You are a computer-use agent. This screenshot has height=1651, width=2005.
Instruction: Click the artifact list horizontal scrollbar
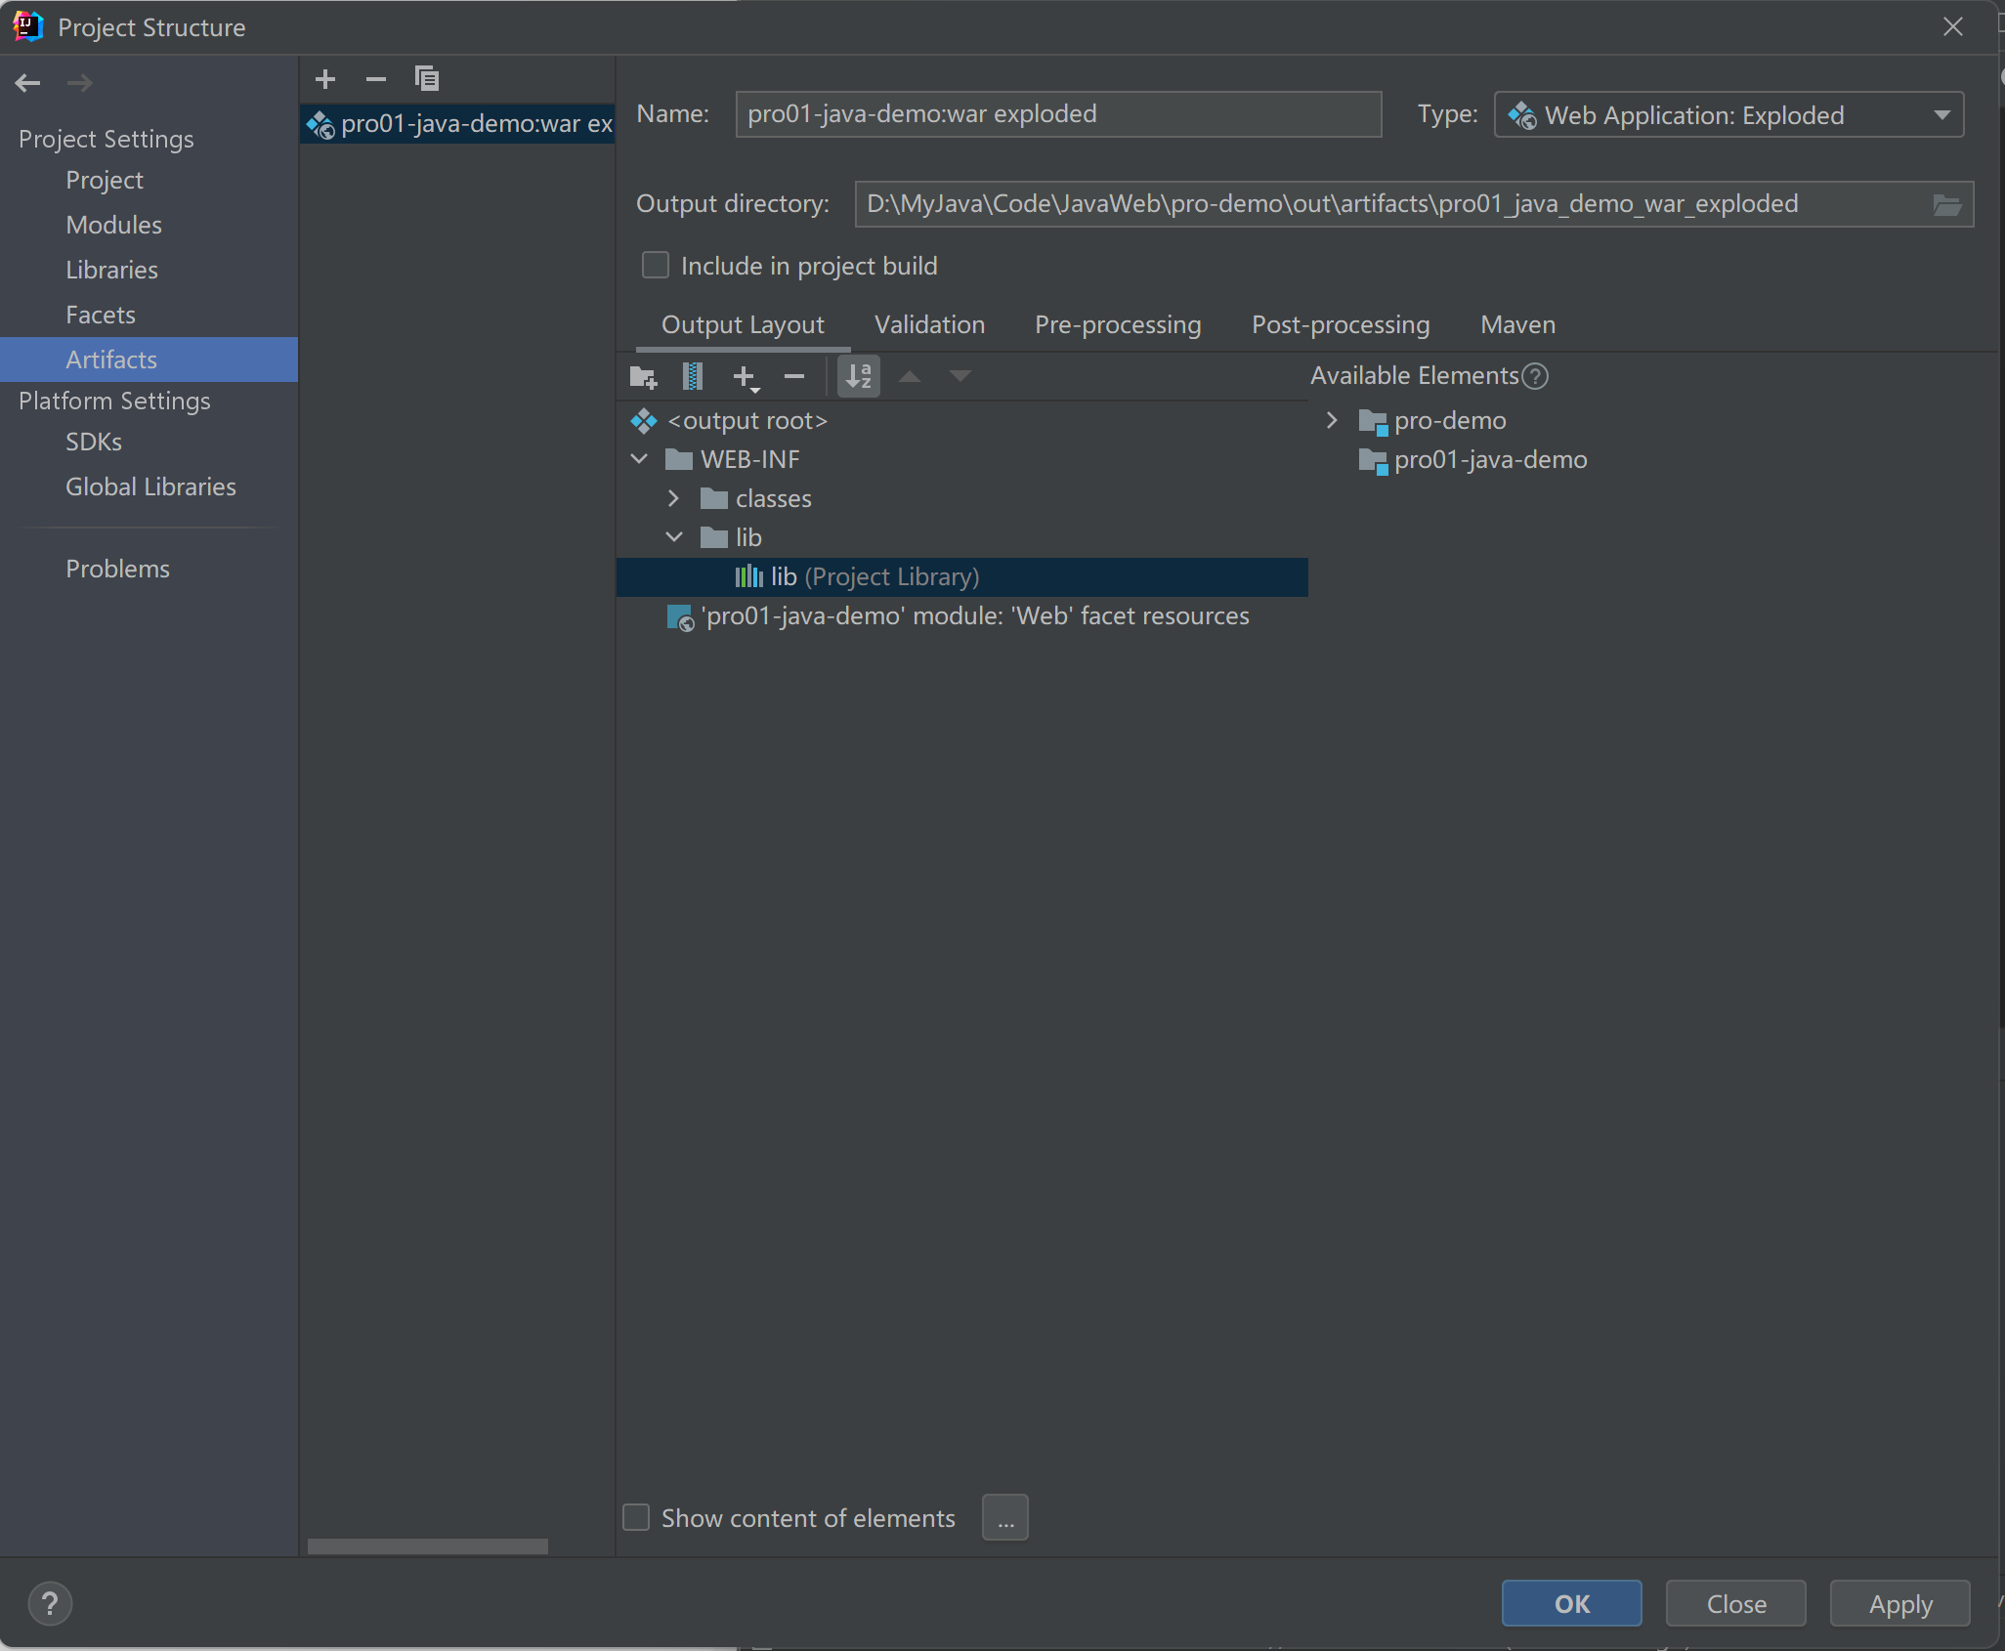428,1546
